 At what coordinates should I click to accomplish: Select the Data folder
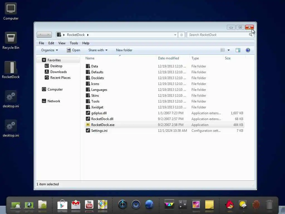(x=164, y=66)
